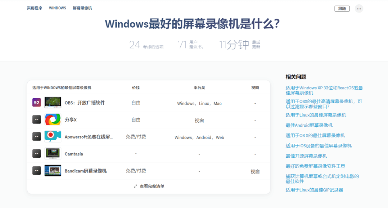Click the 相关问题 sidebar heading
The height and width of the screenshot is (208, 388).
point(296,77)
